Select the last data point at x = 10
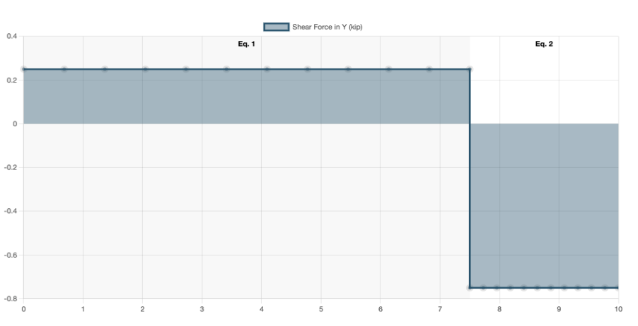This screenshot has width=638, height=326. click(x=618, y=287)
